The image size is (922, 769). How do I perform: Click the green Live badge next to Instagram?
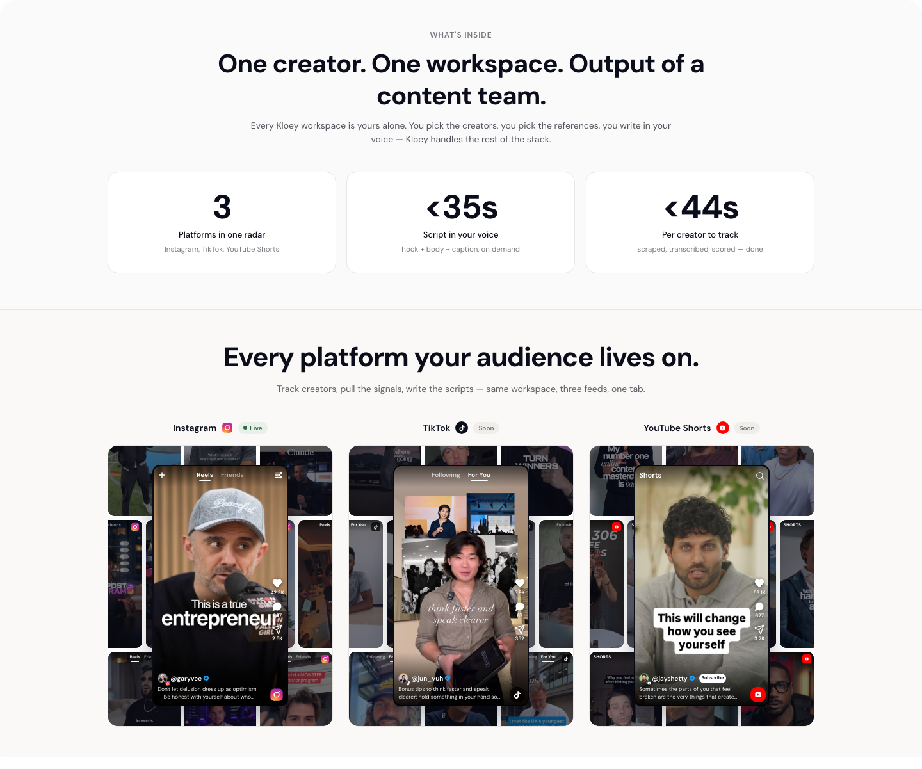252,428
